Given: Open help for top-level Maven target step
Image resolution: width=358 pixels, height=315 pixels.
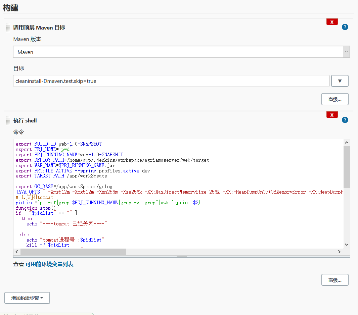Looking at the screenshot, I should point(345,27).
